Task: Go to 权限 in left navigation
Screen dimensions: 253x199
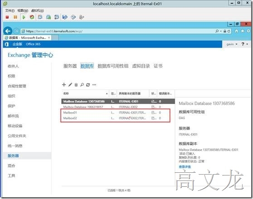Action: (x=11, y=76)
